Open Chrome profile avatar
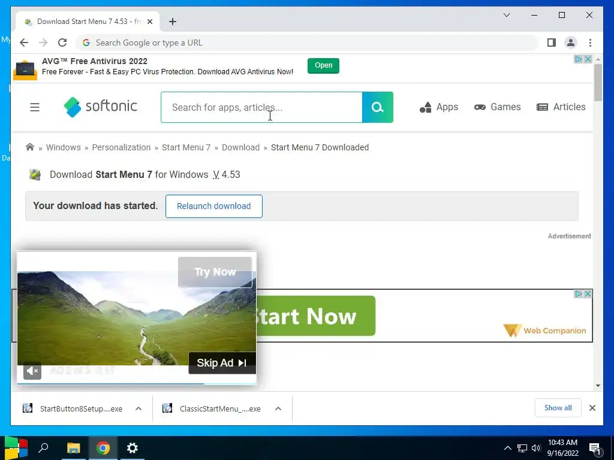This screenshot has width=614, height=460. [x=571, y=43]
